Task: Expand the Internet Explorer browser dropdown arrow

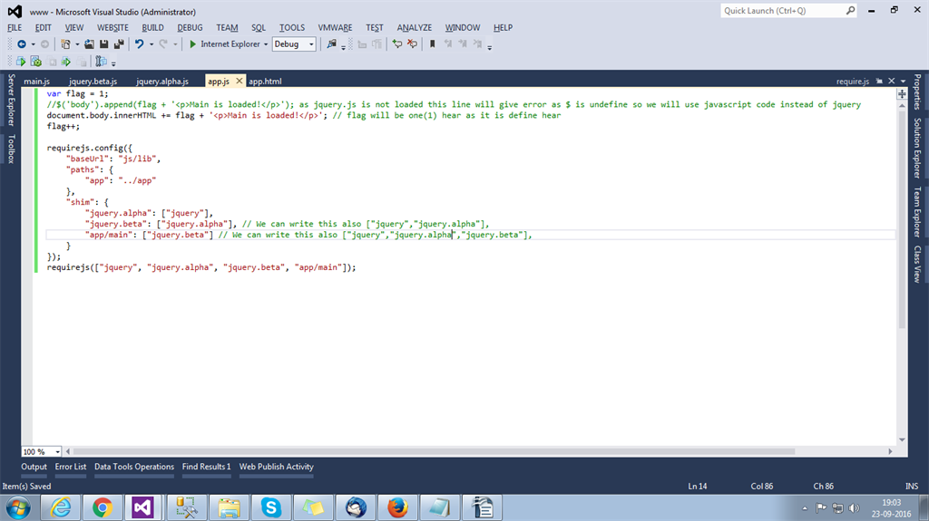Action: (x=265, y=44)
